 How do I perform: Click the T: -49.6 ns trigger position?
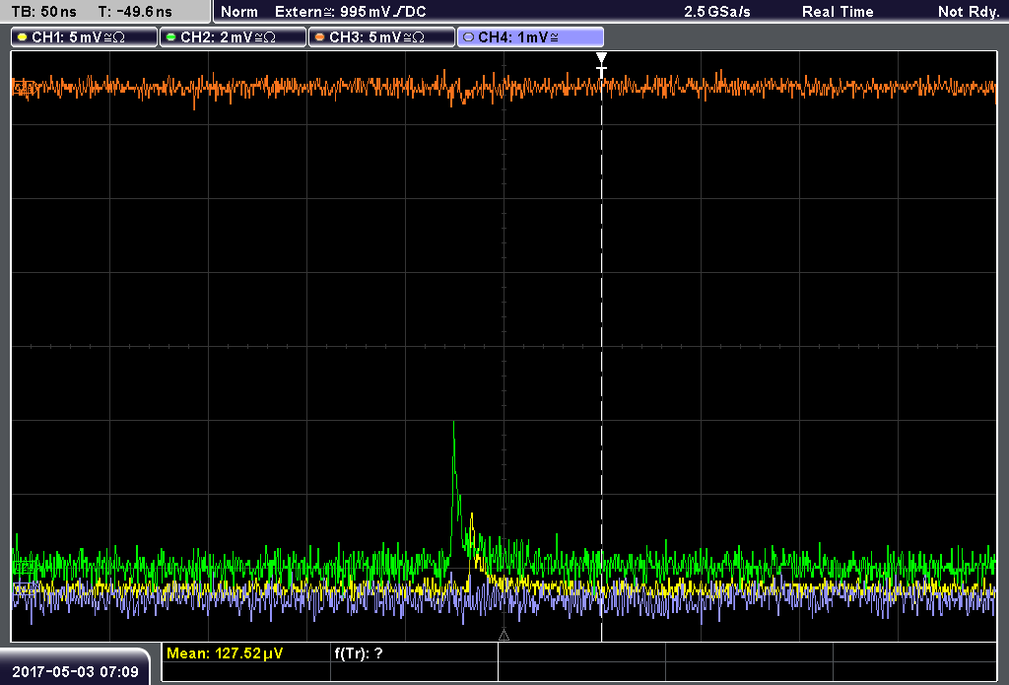135,12
